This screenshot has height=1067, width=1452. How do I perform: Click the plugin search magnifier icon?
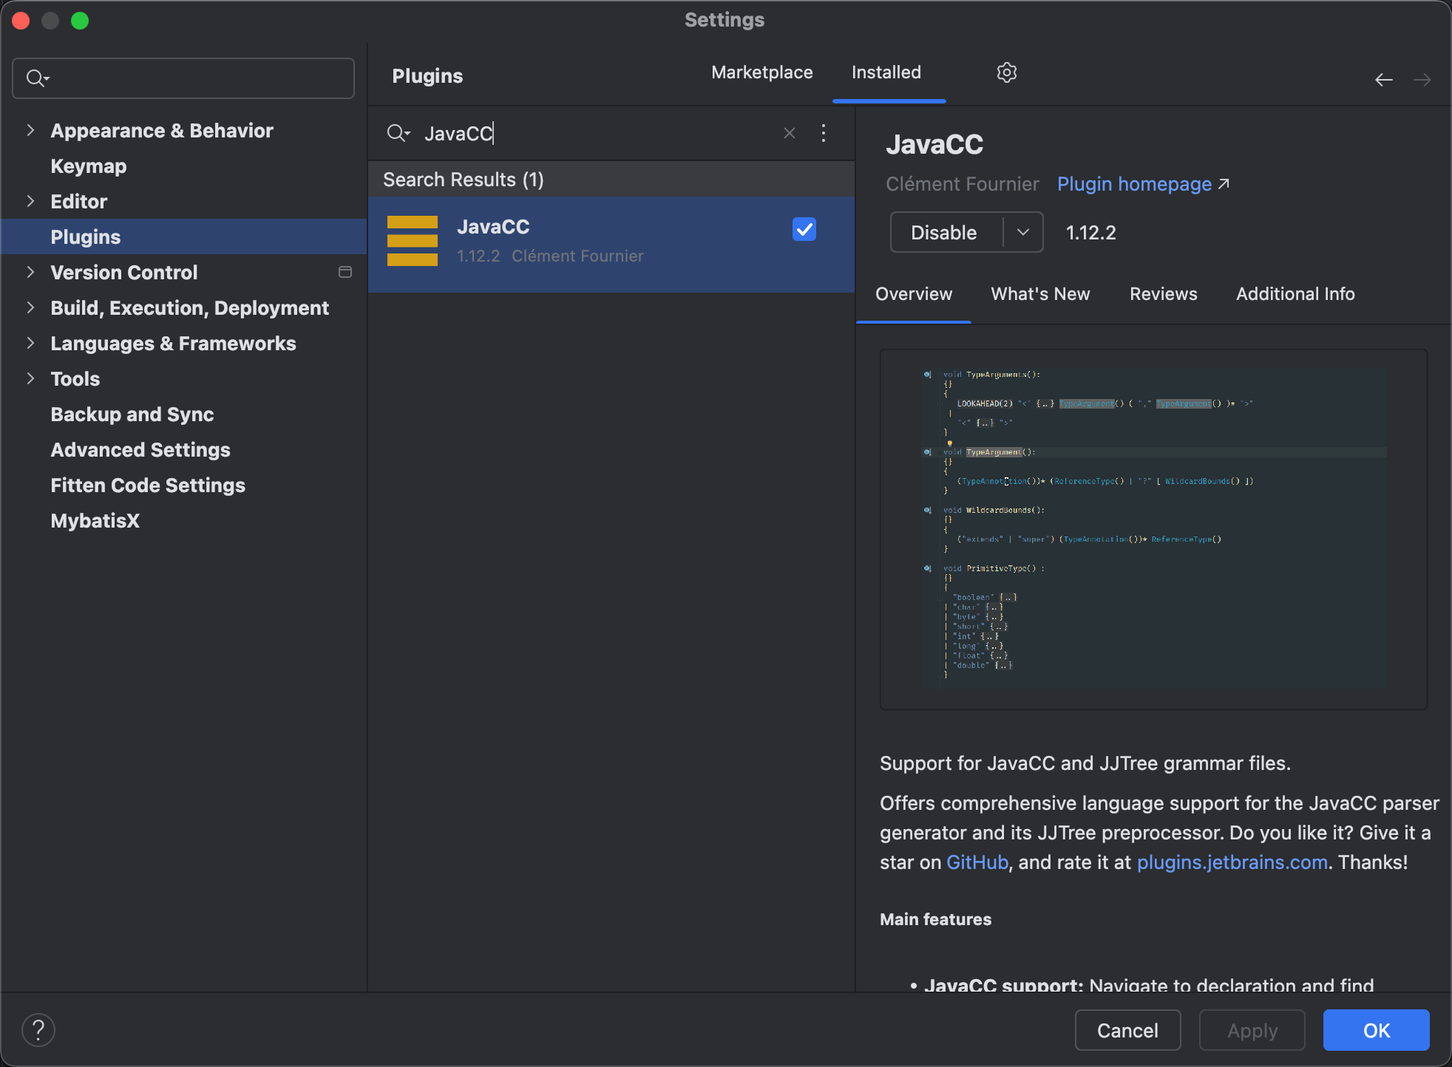point(398,133)
